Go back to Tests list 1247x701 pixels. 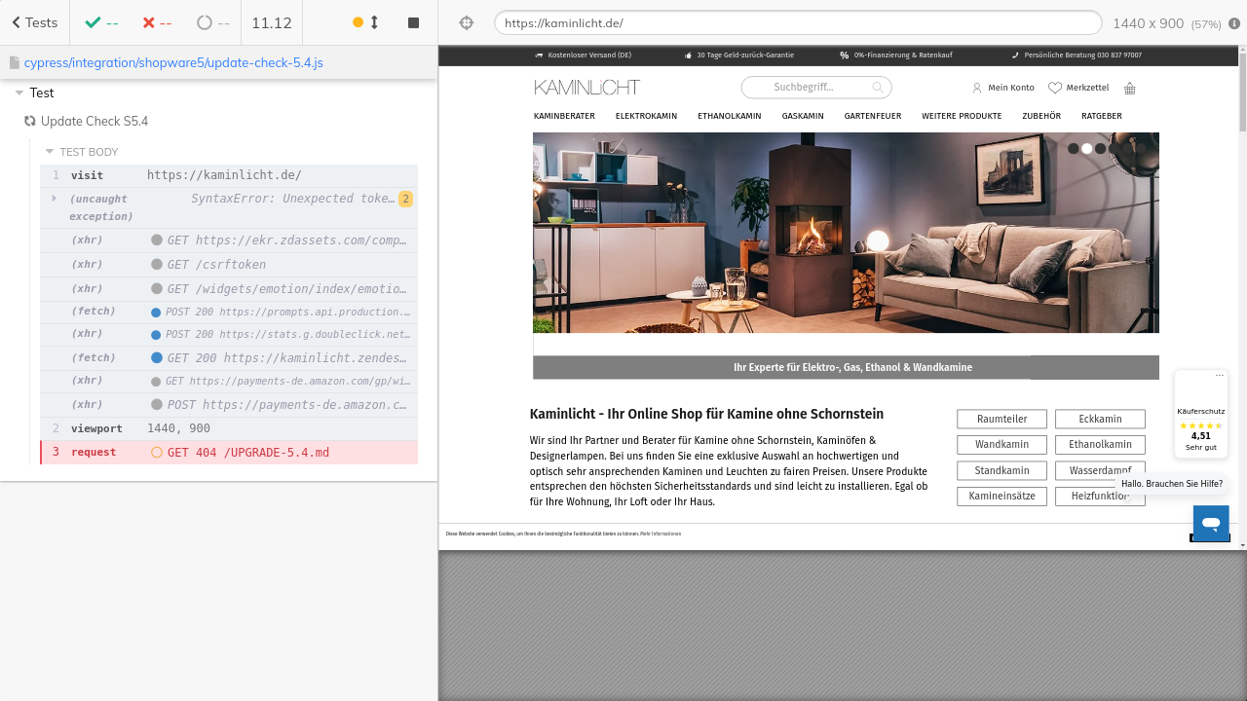[x=34, y=22]
